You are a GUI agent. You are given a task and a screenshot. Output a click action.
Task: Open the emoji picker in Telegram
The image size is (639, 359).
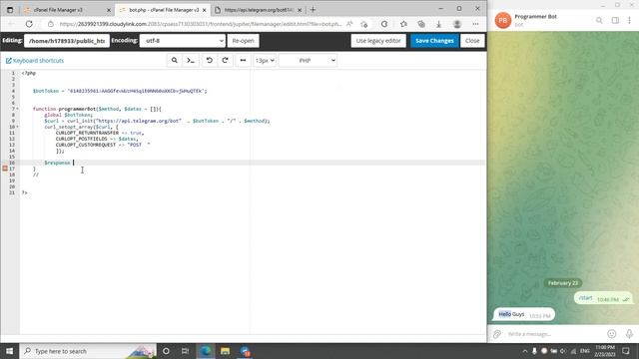(612, 334)
